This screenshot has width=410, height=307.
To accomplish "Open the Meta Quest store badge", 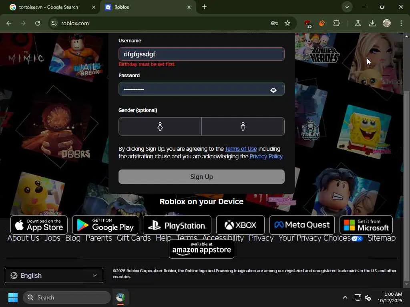I will [x=302, y=225].
